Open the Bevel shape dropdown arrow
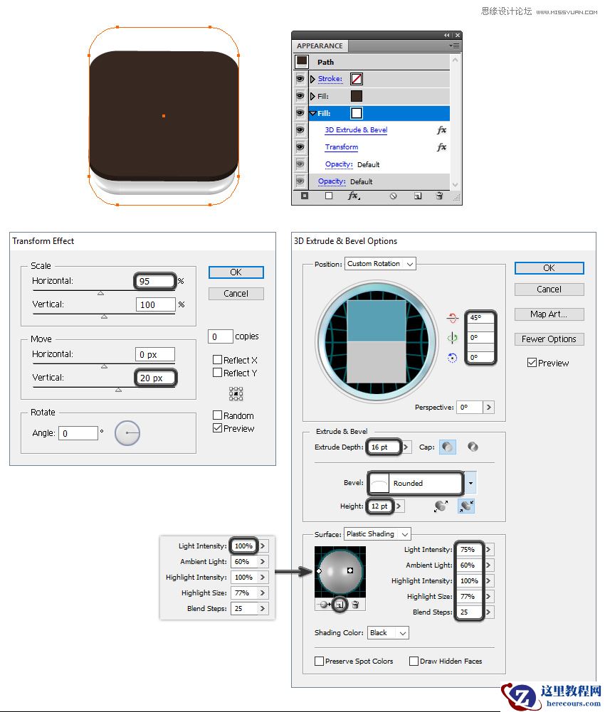Screen dimensions: 605x712 (x=471, y=483)
